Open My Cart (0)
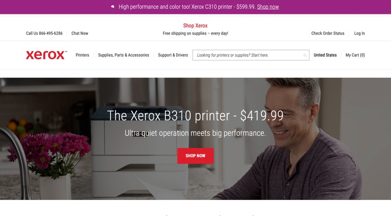This screenshot has height=216, width=391. [355, 55]
